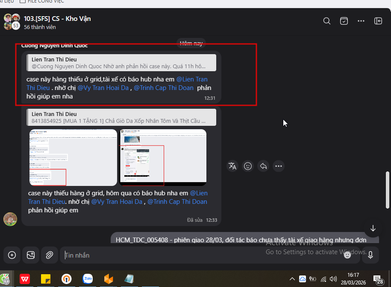Click mention @Trinh Cap Thi Doan in 12:33 message
Image resolution: width=391 pixels, height=287 pixels.
click(177, 202)
